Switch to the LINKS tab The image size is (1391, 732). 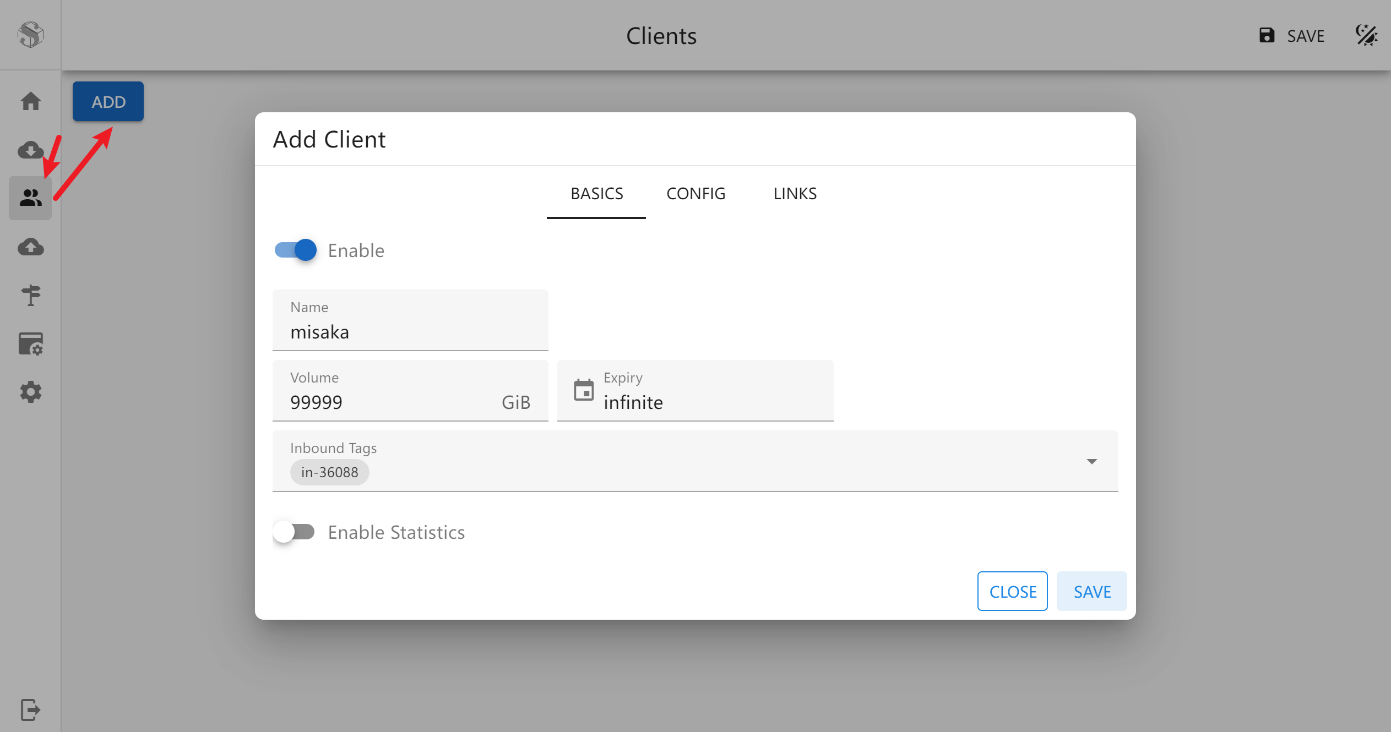click(795, 194)
